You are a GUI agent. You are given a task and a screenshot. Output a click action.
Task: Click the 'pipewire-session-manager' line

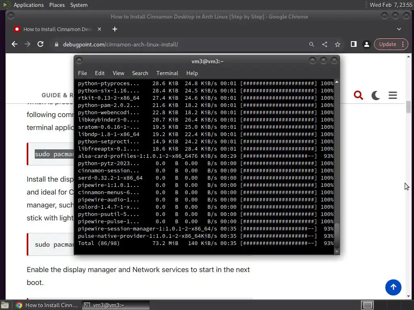coord(206,229)
